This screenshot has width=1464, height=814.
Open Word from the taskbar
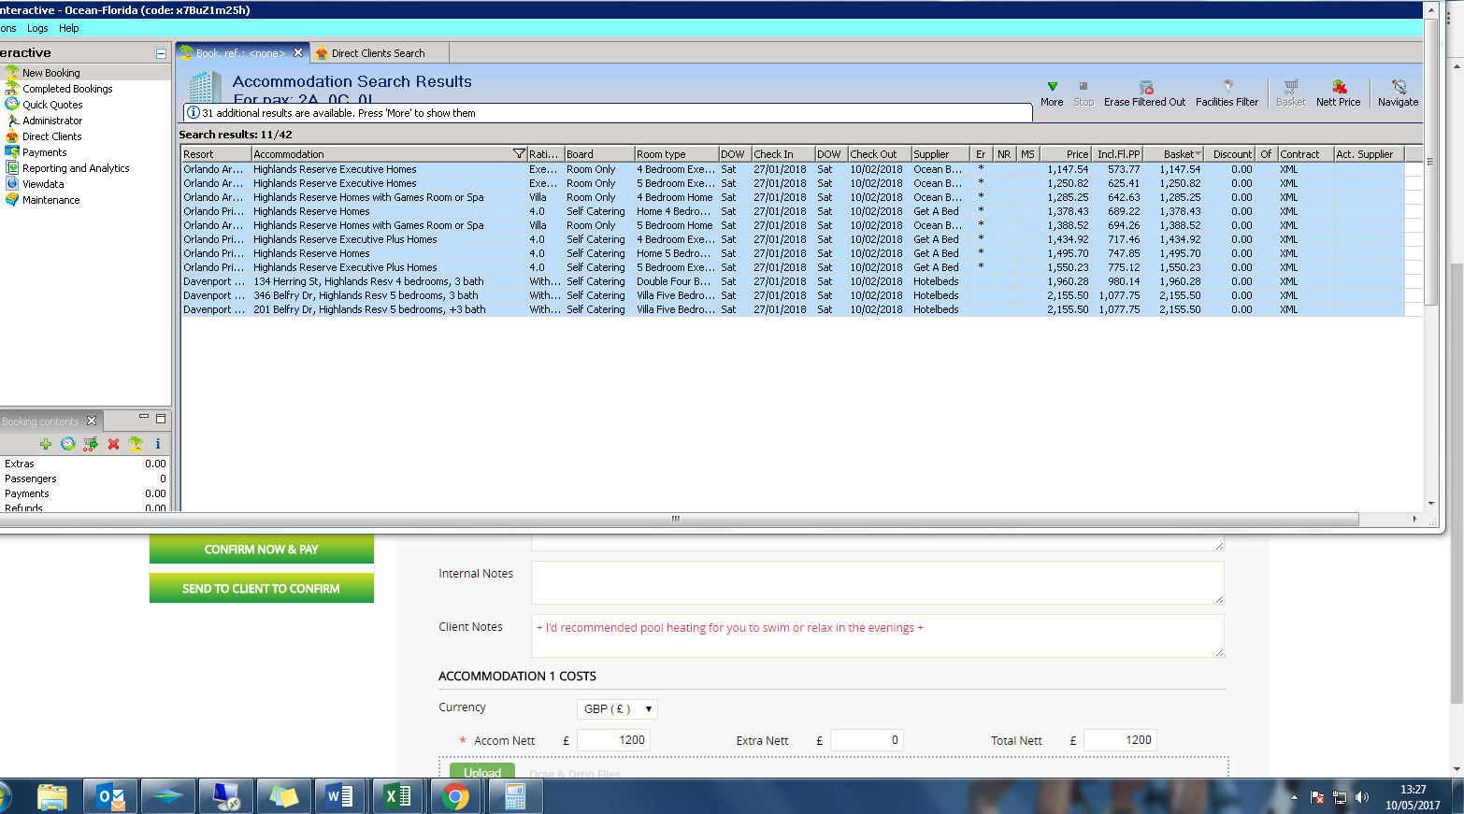point(339,797)
